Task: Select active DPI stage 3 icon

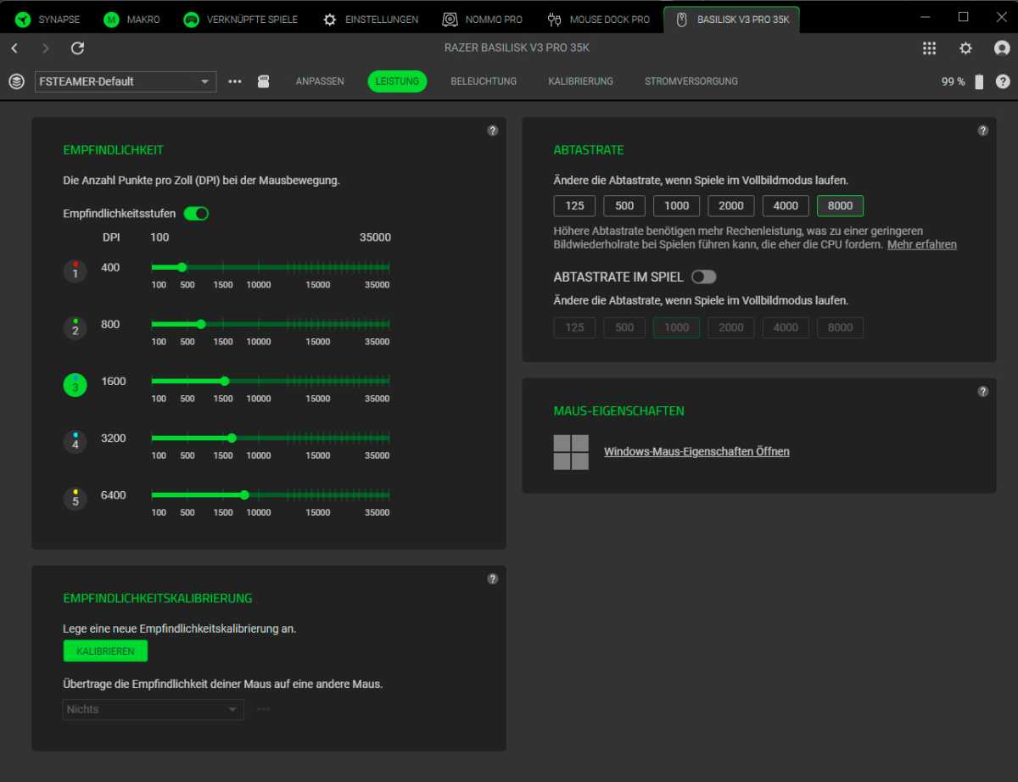Action: click(x=75, y=385)
